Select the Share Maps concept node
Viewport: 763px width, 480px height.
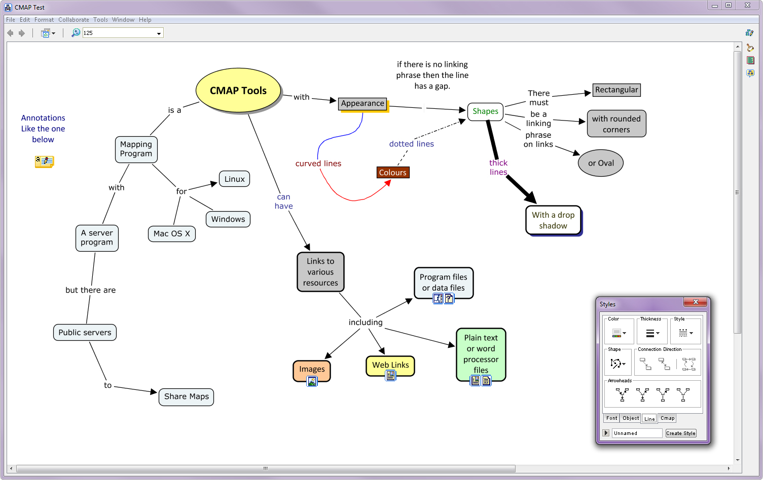pos(186,396)
